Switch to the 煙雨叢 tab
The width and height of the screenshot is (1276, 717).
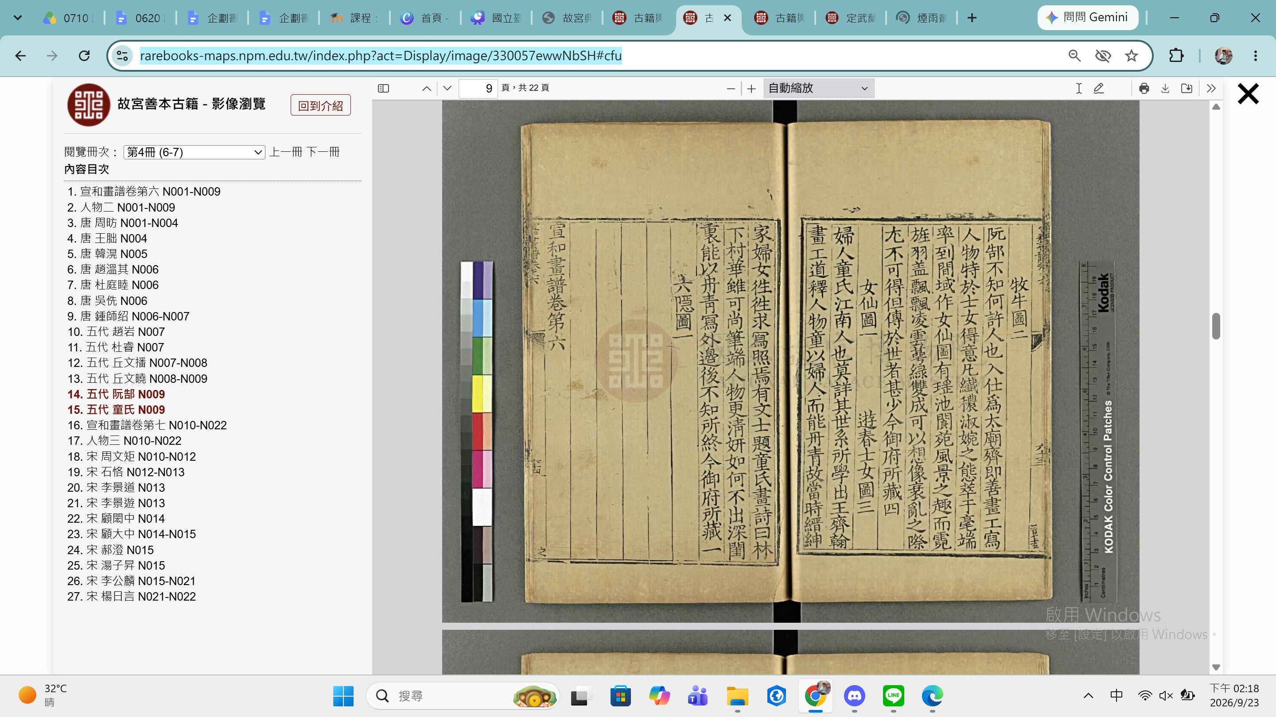tap(922, 18)
